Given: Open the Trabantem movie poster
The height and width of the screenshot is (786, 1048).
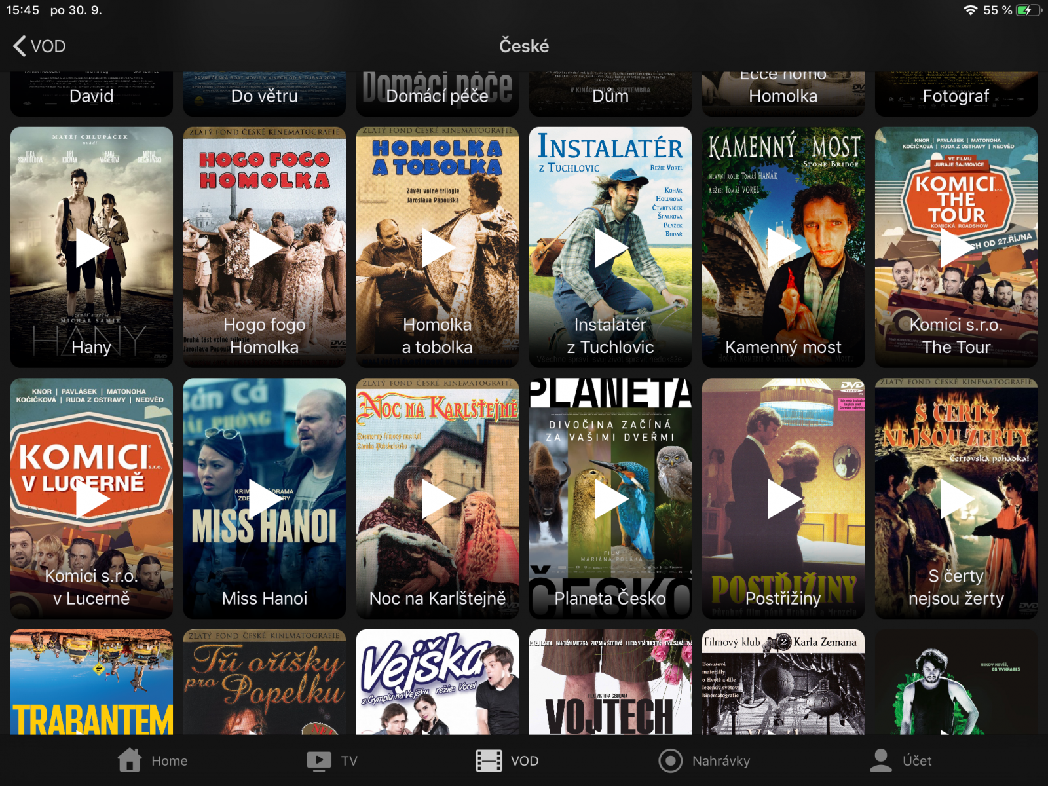Looking at the screenshot, I should [x=92, y=682].
